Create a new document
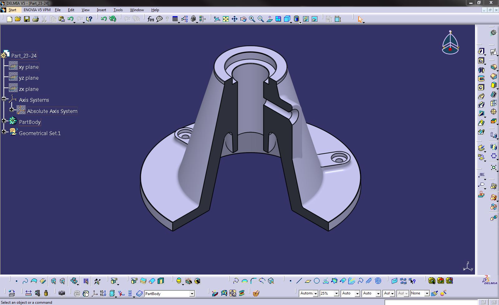The image size is (499, 305). [9, 19]
